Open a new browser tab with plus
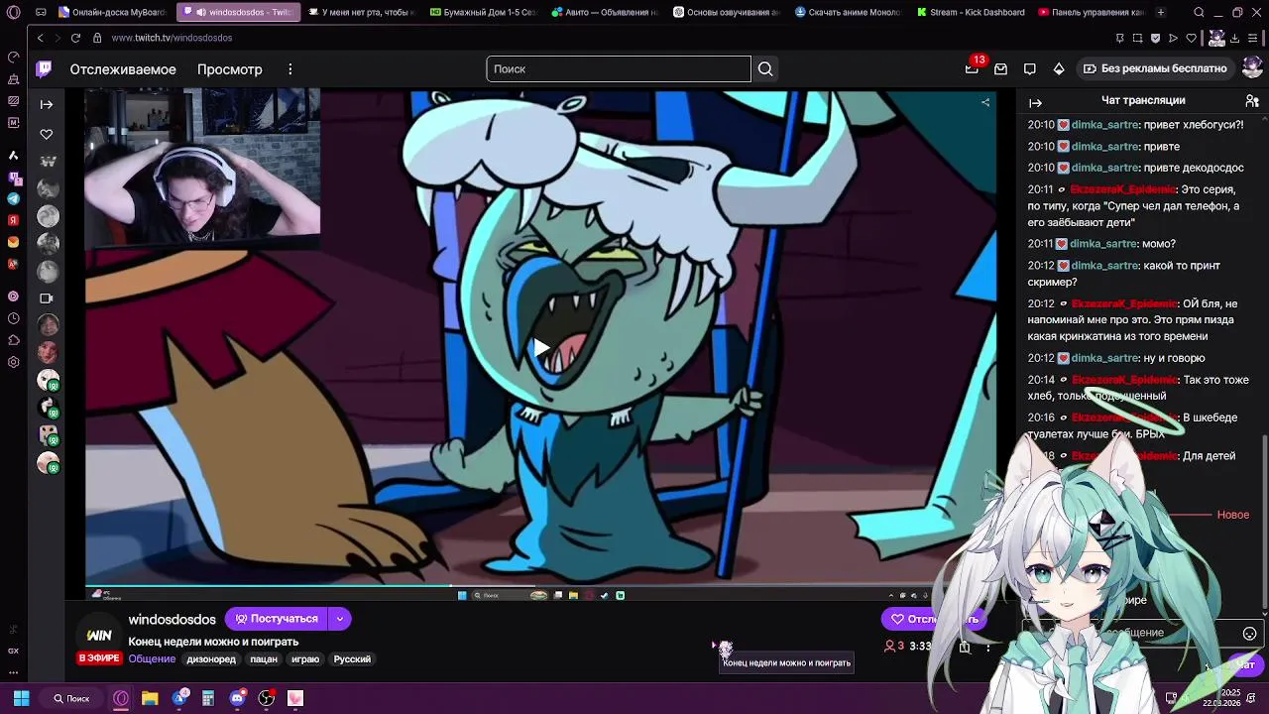Screen dimensions: 1269x714 [1161, 13]
